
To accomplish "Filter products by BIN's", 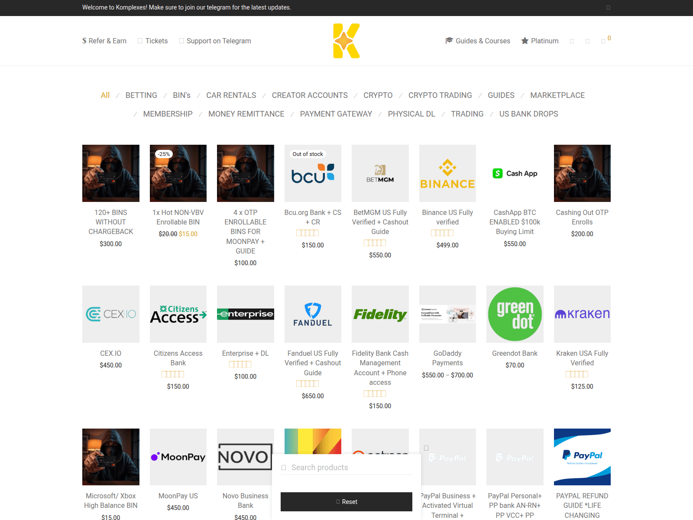I will click(181, 95).
